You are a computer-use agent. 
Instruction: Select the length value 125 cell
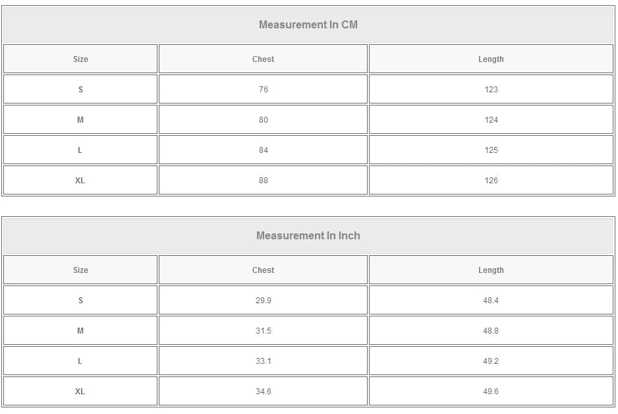point(491,150)
